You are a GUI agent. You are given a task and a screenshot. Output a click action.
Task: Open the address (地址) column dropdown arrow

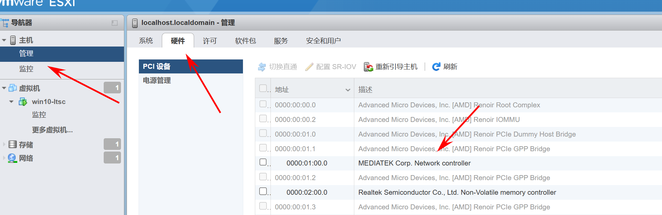[x=348, y=90]
